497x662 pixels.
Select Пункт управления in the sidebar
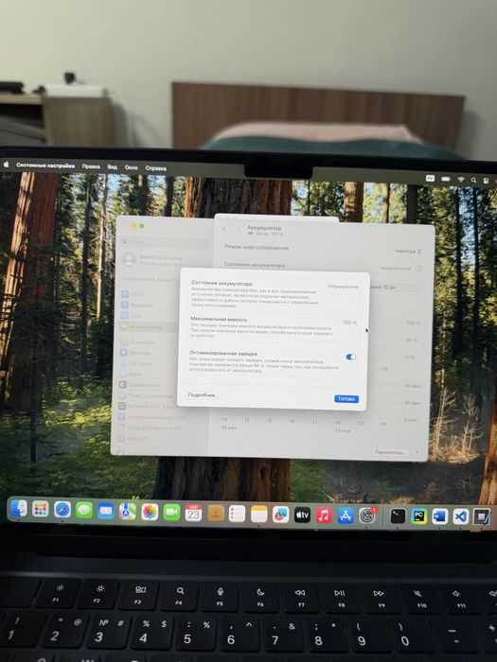146,395
